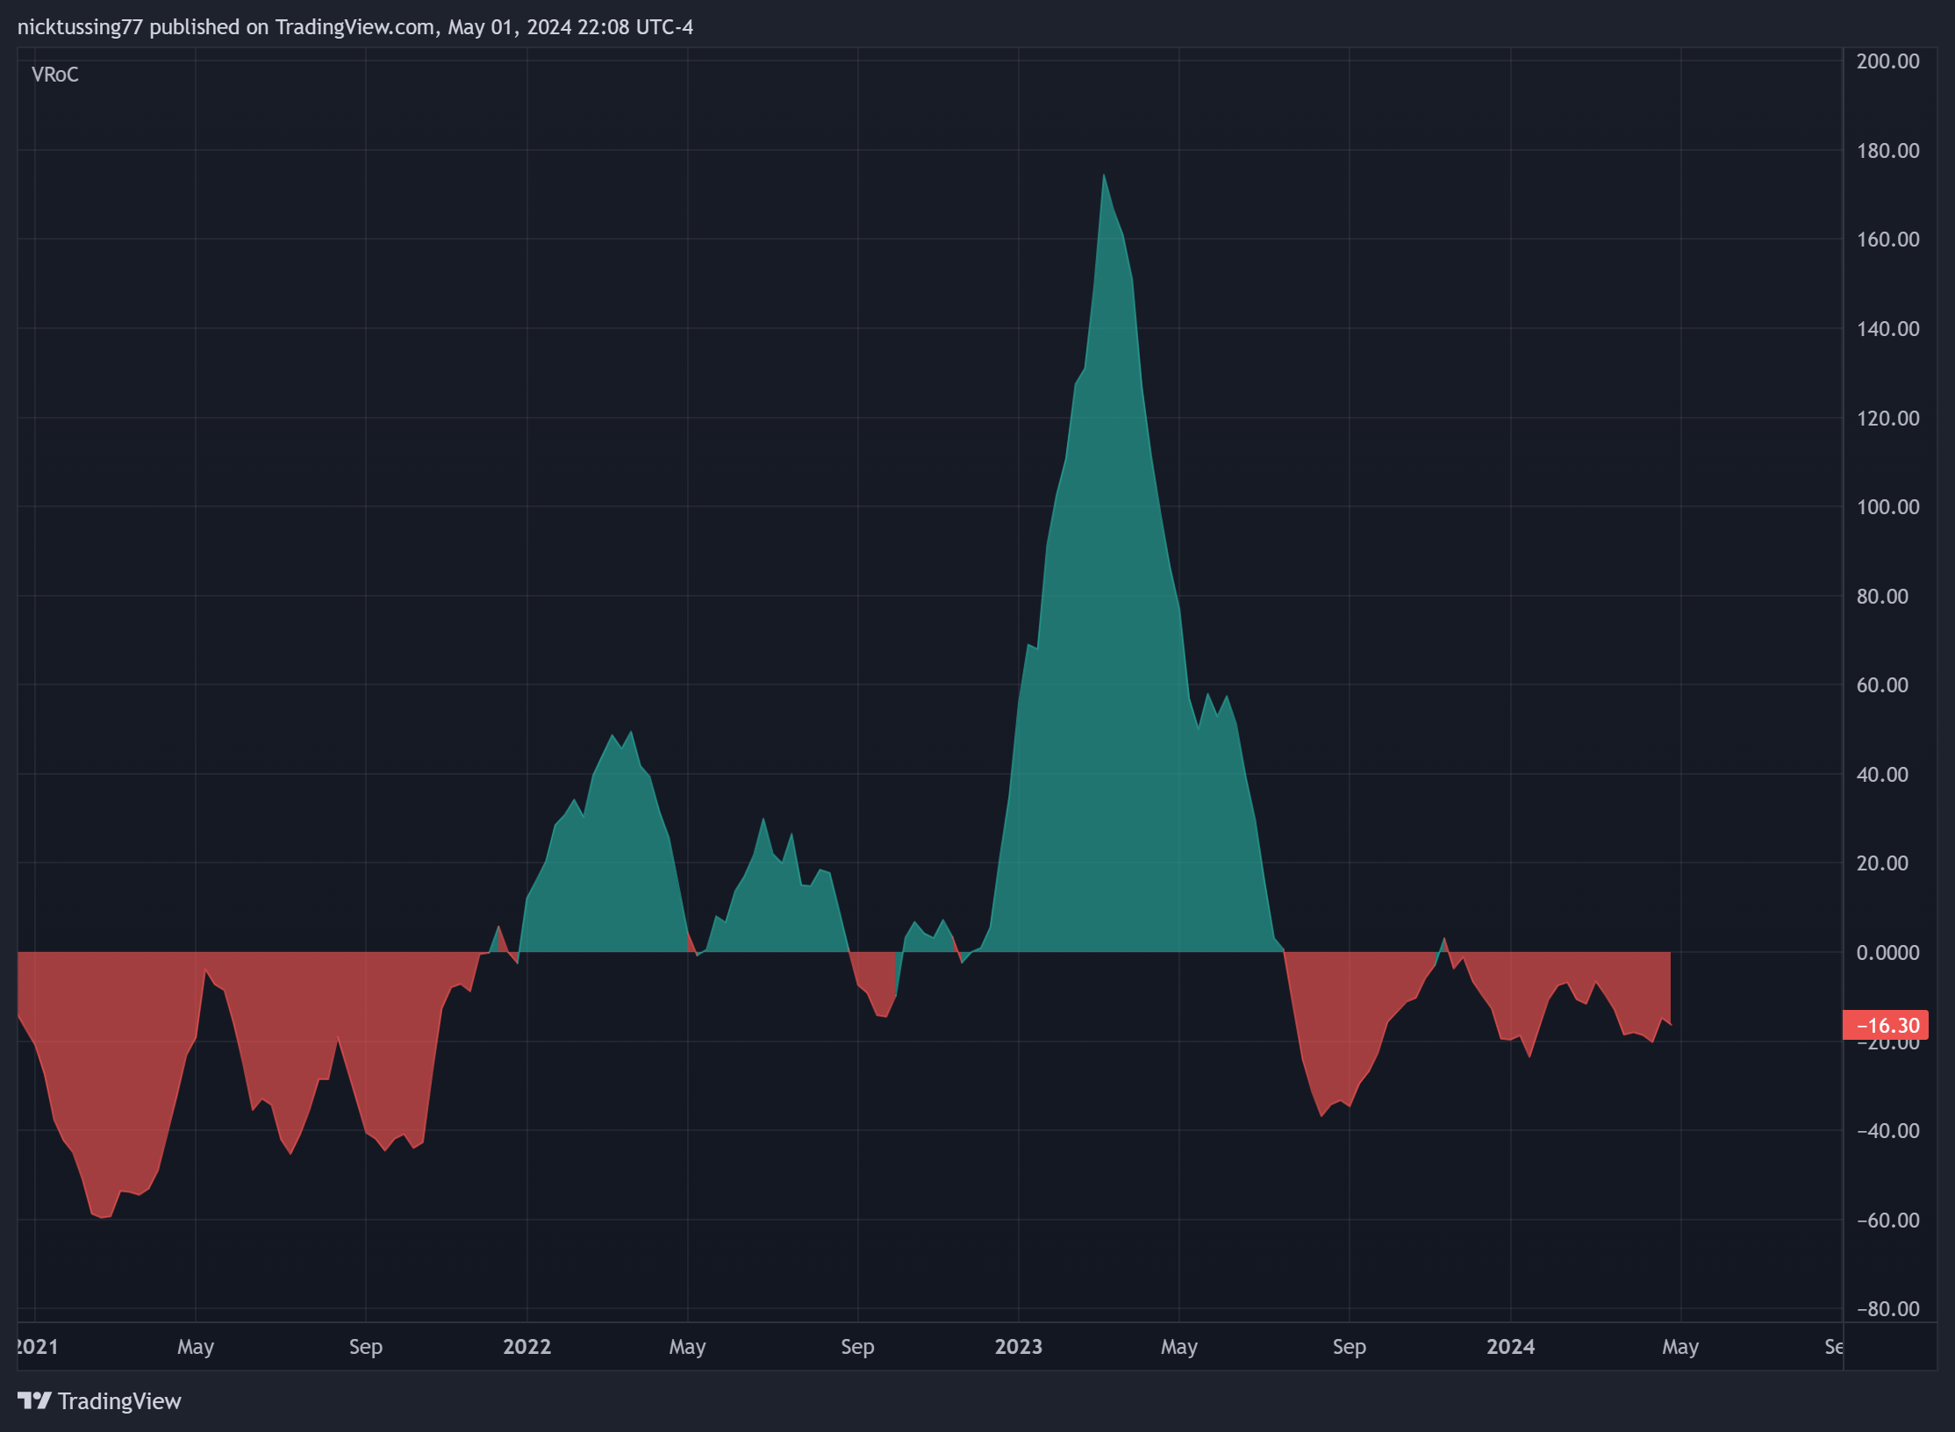Click the 160.00 price axis label

click(x=1887, y=240)
